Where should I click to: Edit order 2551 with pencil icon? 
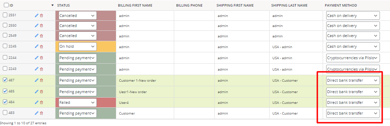(x=36, y=15)
